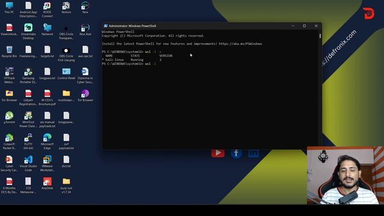This screenshot has height=216, width=384.
Task: Launch PuTTY (64-bit) shortcut
Action: pos(28,142)
